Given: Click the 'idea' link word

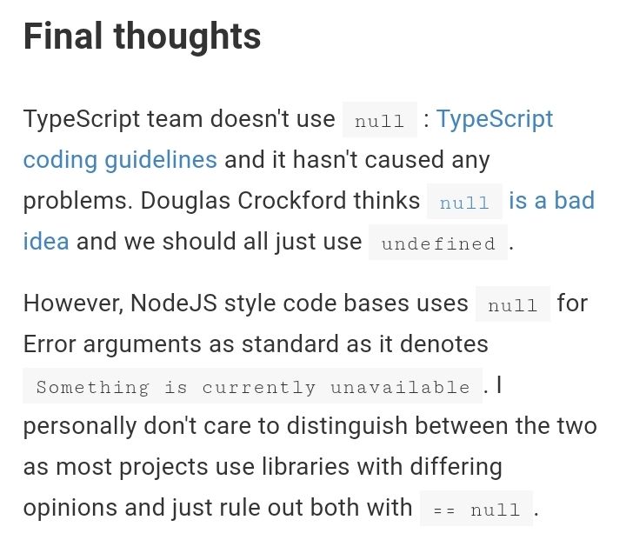Looking at the screenshot, I should point(46,241).
